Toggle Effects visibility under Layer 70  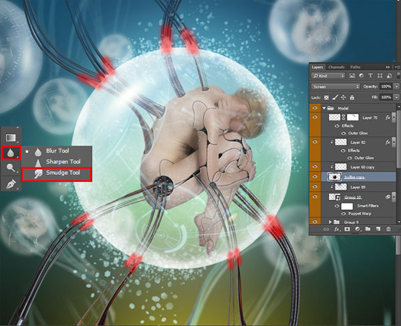tap(337, 126)
